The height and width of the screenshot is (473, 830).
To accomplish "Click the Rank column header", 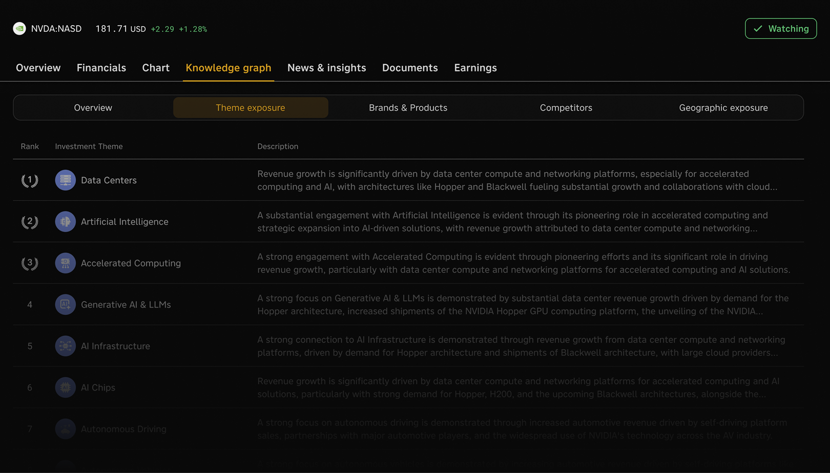I will coord(29,146).
